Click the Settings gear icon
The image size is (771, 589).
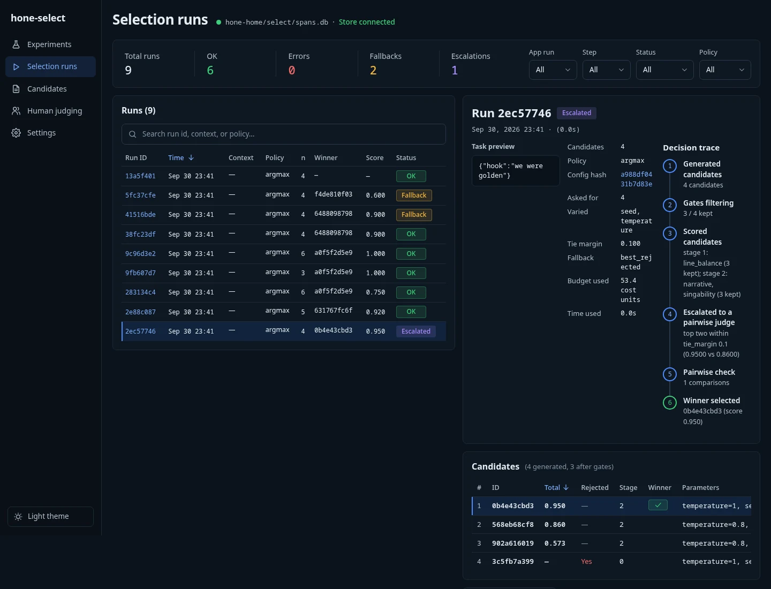16,133
